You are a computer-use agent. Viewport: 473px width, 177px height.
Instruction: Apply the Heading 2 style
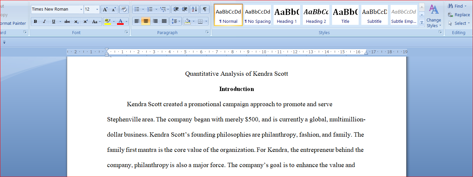pyautogui.click(x=316, y=15)
